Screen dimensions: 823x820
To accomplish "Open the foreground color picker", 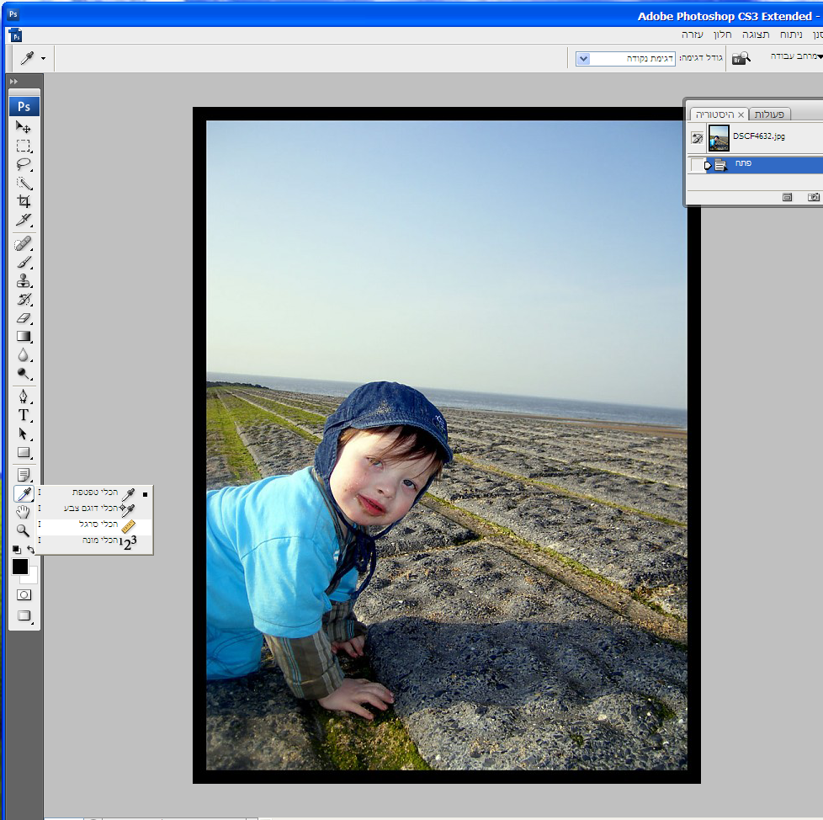I will [20, 567].
